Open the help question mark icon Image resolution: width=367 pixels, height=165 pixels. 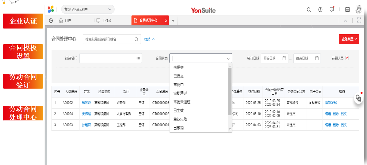point(320,10)
